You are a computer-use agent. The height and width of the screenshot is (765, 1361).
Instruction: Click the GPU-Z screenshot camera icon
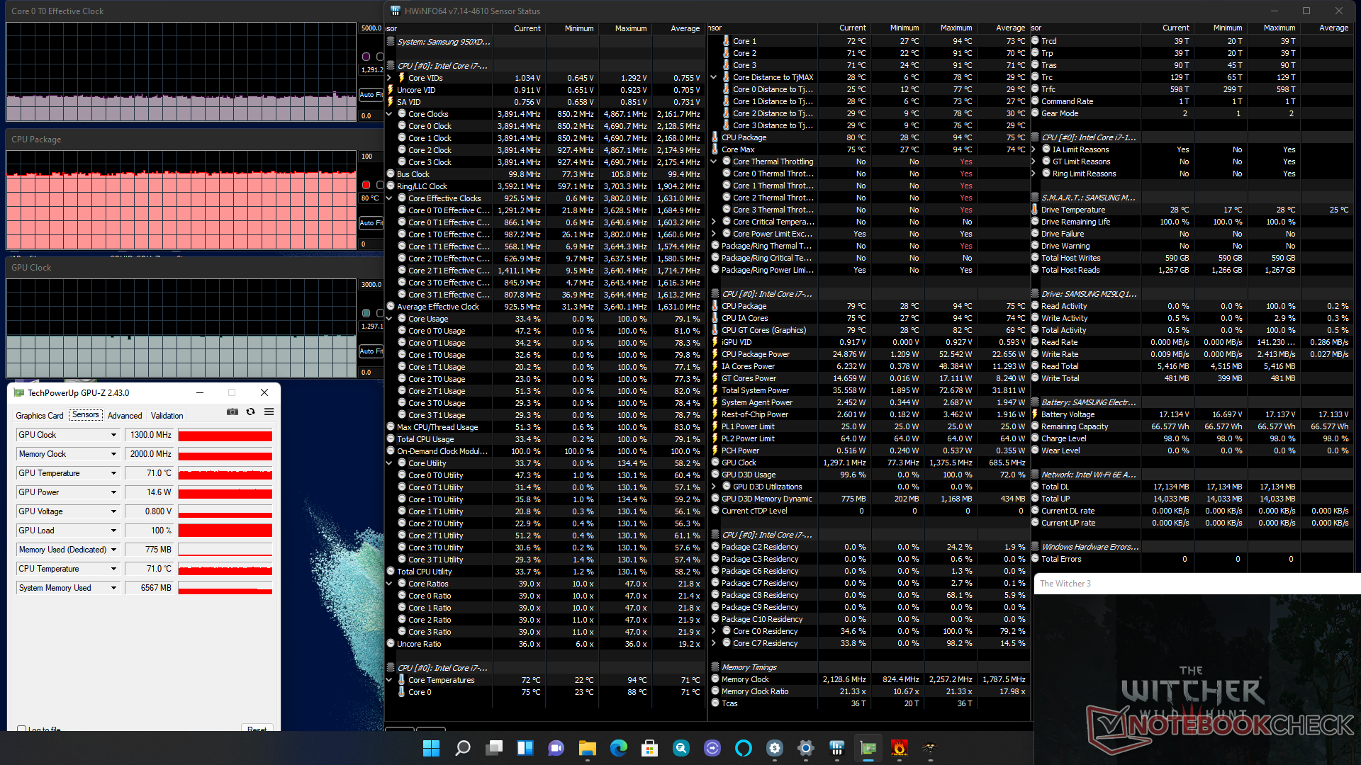coord(232,412)
